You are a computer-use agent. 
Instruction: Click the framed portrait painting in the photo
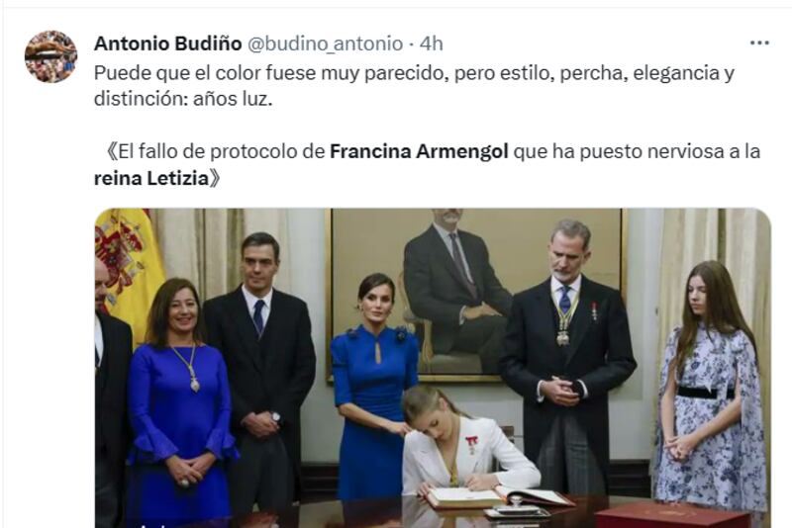pos(477,295)
